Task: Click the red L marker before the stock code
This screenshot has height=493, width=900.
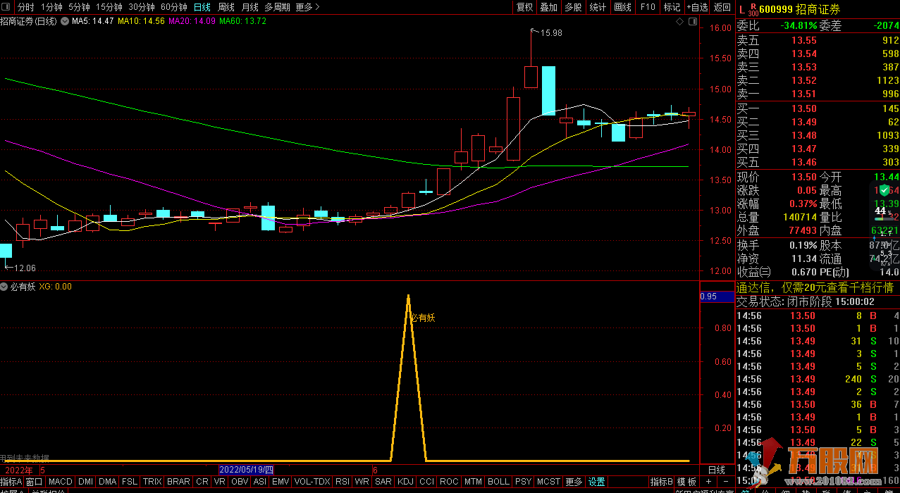Action: (741, 10)
